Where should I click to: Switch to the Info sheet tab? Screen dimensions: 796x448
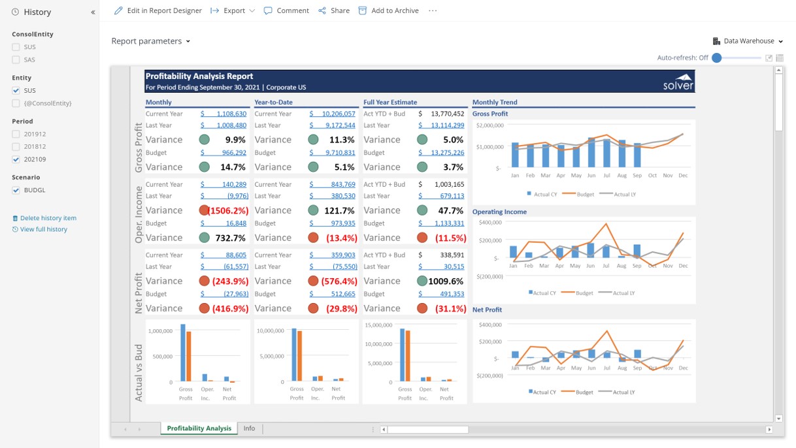[x=249, y=428]
